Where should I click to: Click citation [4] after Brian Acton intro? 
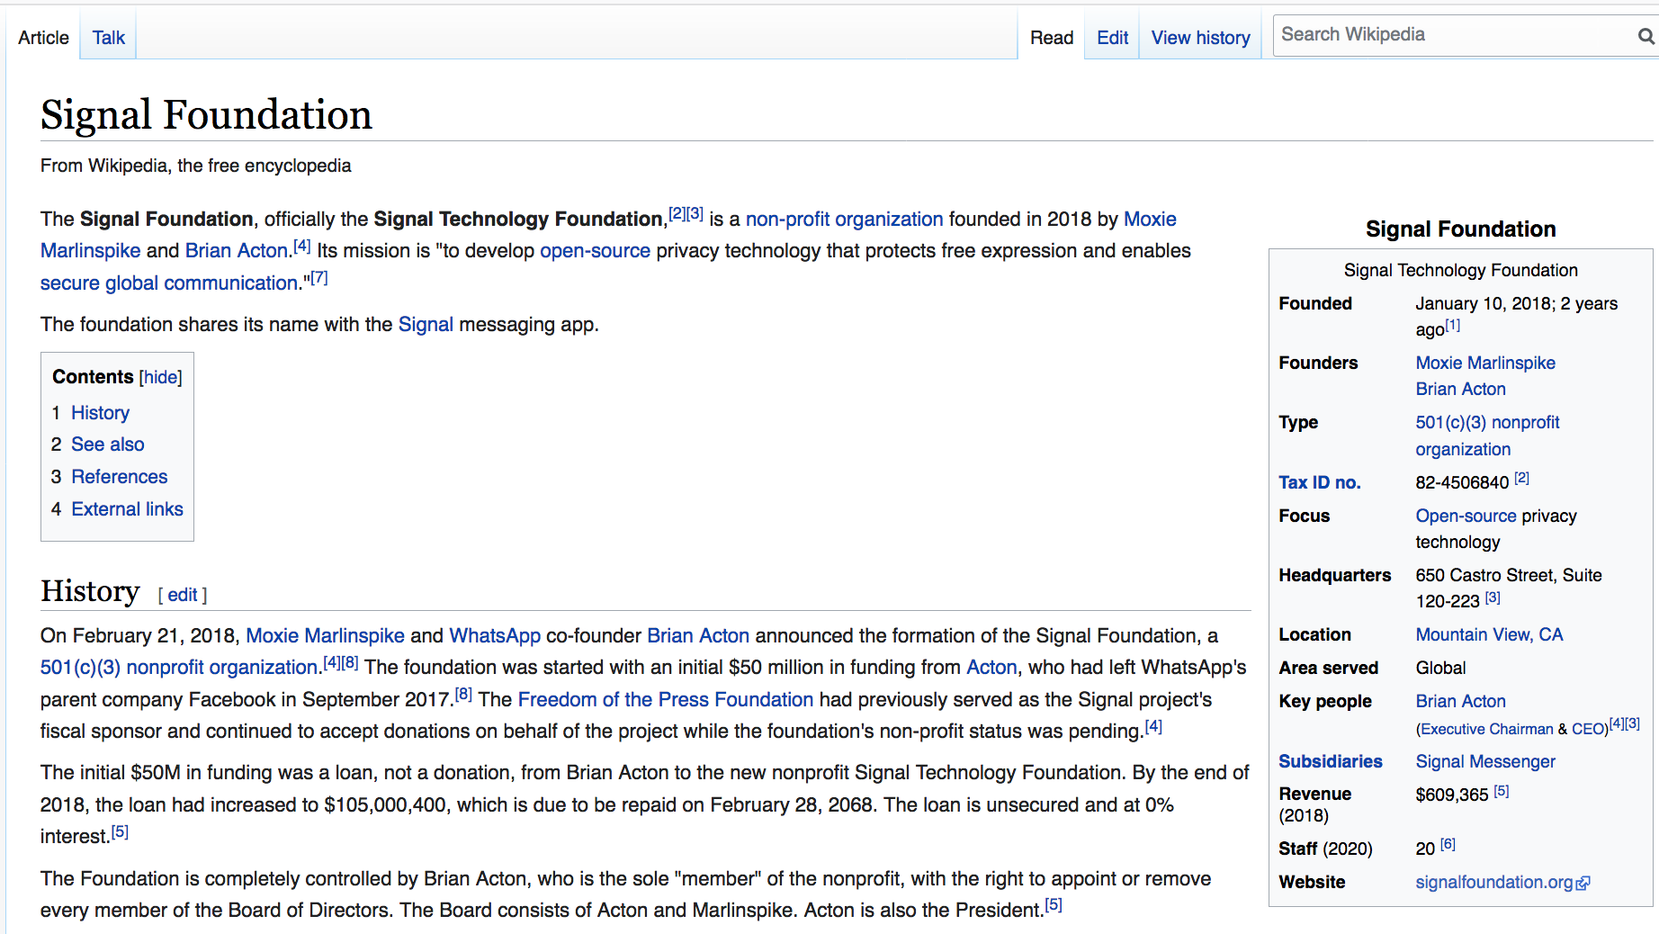(x=302, y=246)
